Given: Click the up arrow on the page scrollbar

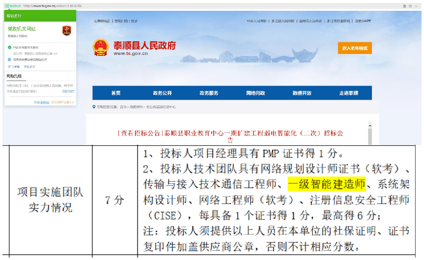Looking at the screenshot, I should pyautogui.click(x=370, y=126).
